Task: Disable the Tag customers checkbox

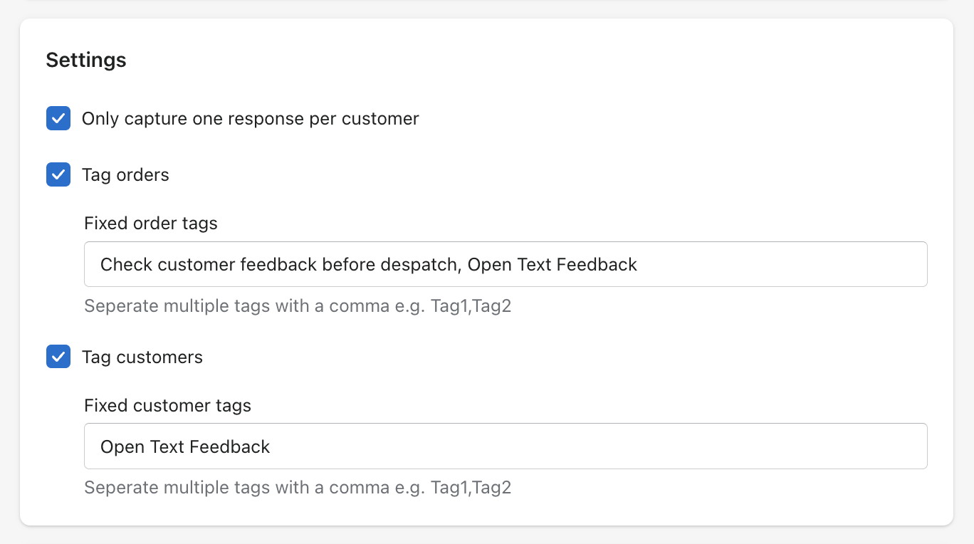Action: click(58, 357)
